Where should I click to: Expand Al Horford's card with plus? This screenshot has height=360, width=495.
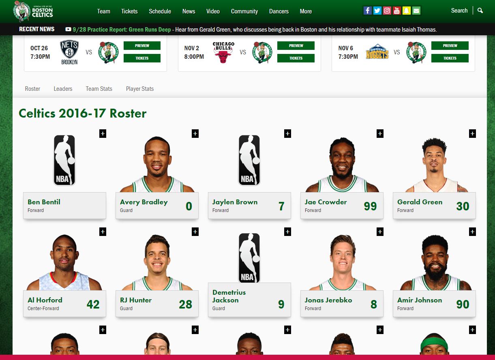click(103, 232)
